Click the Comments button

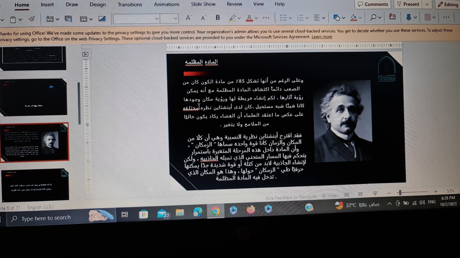pyautogui.click(x=373, y=4)
